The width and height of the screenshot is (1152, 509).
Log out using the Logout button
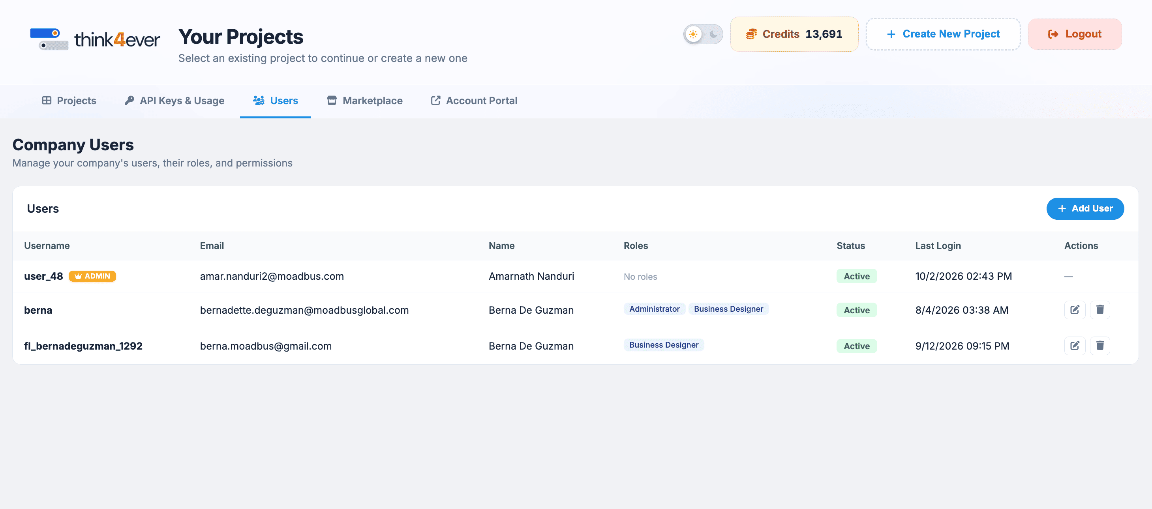coord(1075,34)
